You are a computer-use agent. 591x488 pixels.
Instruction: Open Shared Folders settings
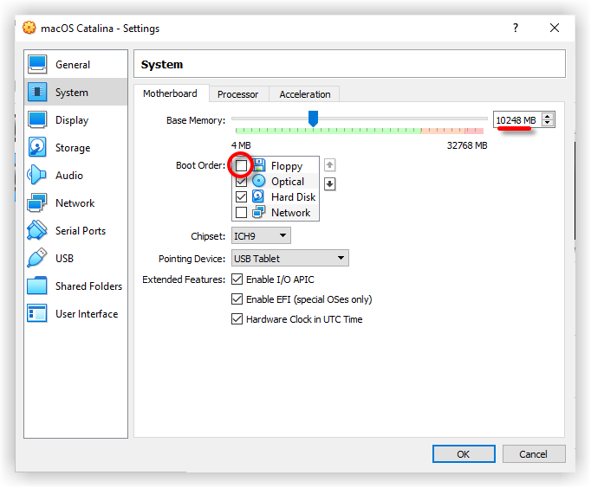pyautogui.click(x=88, y=286)
